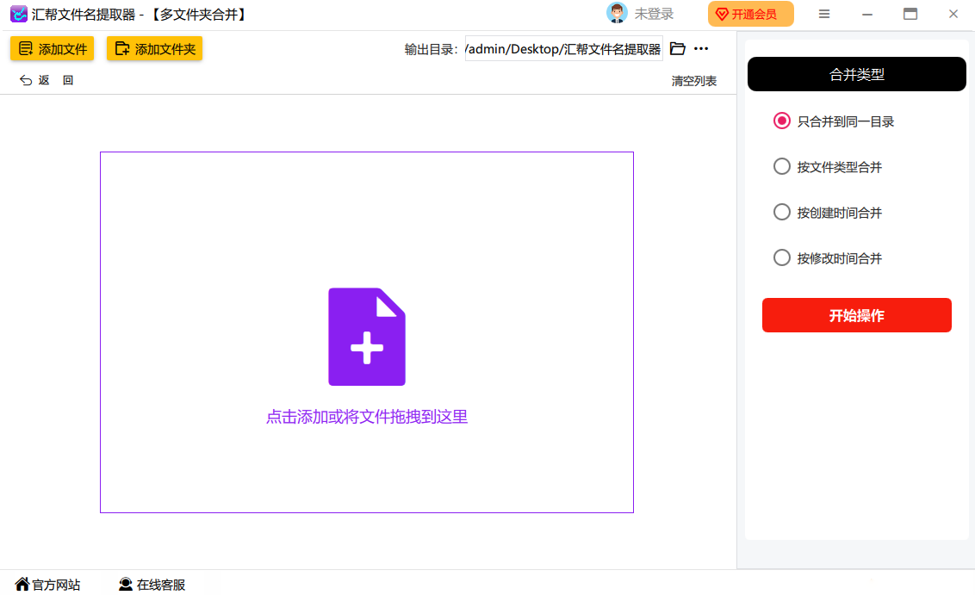975x595 pixels.
Task: Open the hamburger menu icon
Action: 824,14
